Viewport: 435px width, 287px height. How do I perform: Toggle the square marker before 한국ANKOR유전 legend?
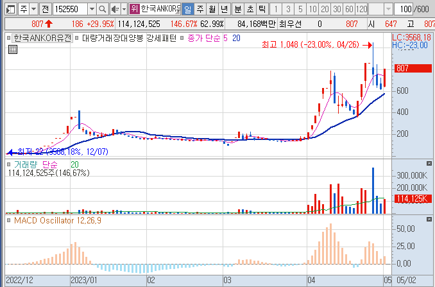[x=8, y=38]
